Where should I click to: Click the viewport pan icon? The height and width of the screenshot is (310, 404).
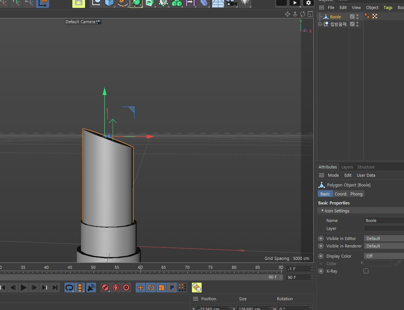[x=287, y=14]
